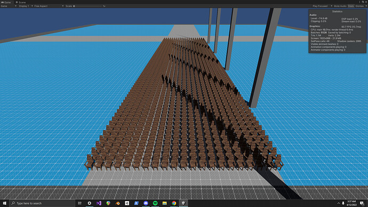Click Visible skinned meshes stat
The image size is (368, 207).
pyautogui.click(x=325, y=44)
